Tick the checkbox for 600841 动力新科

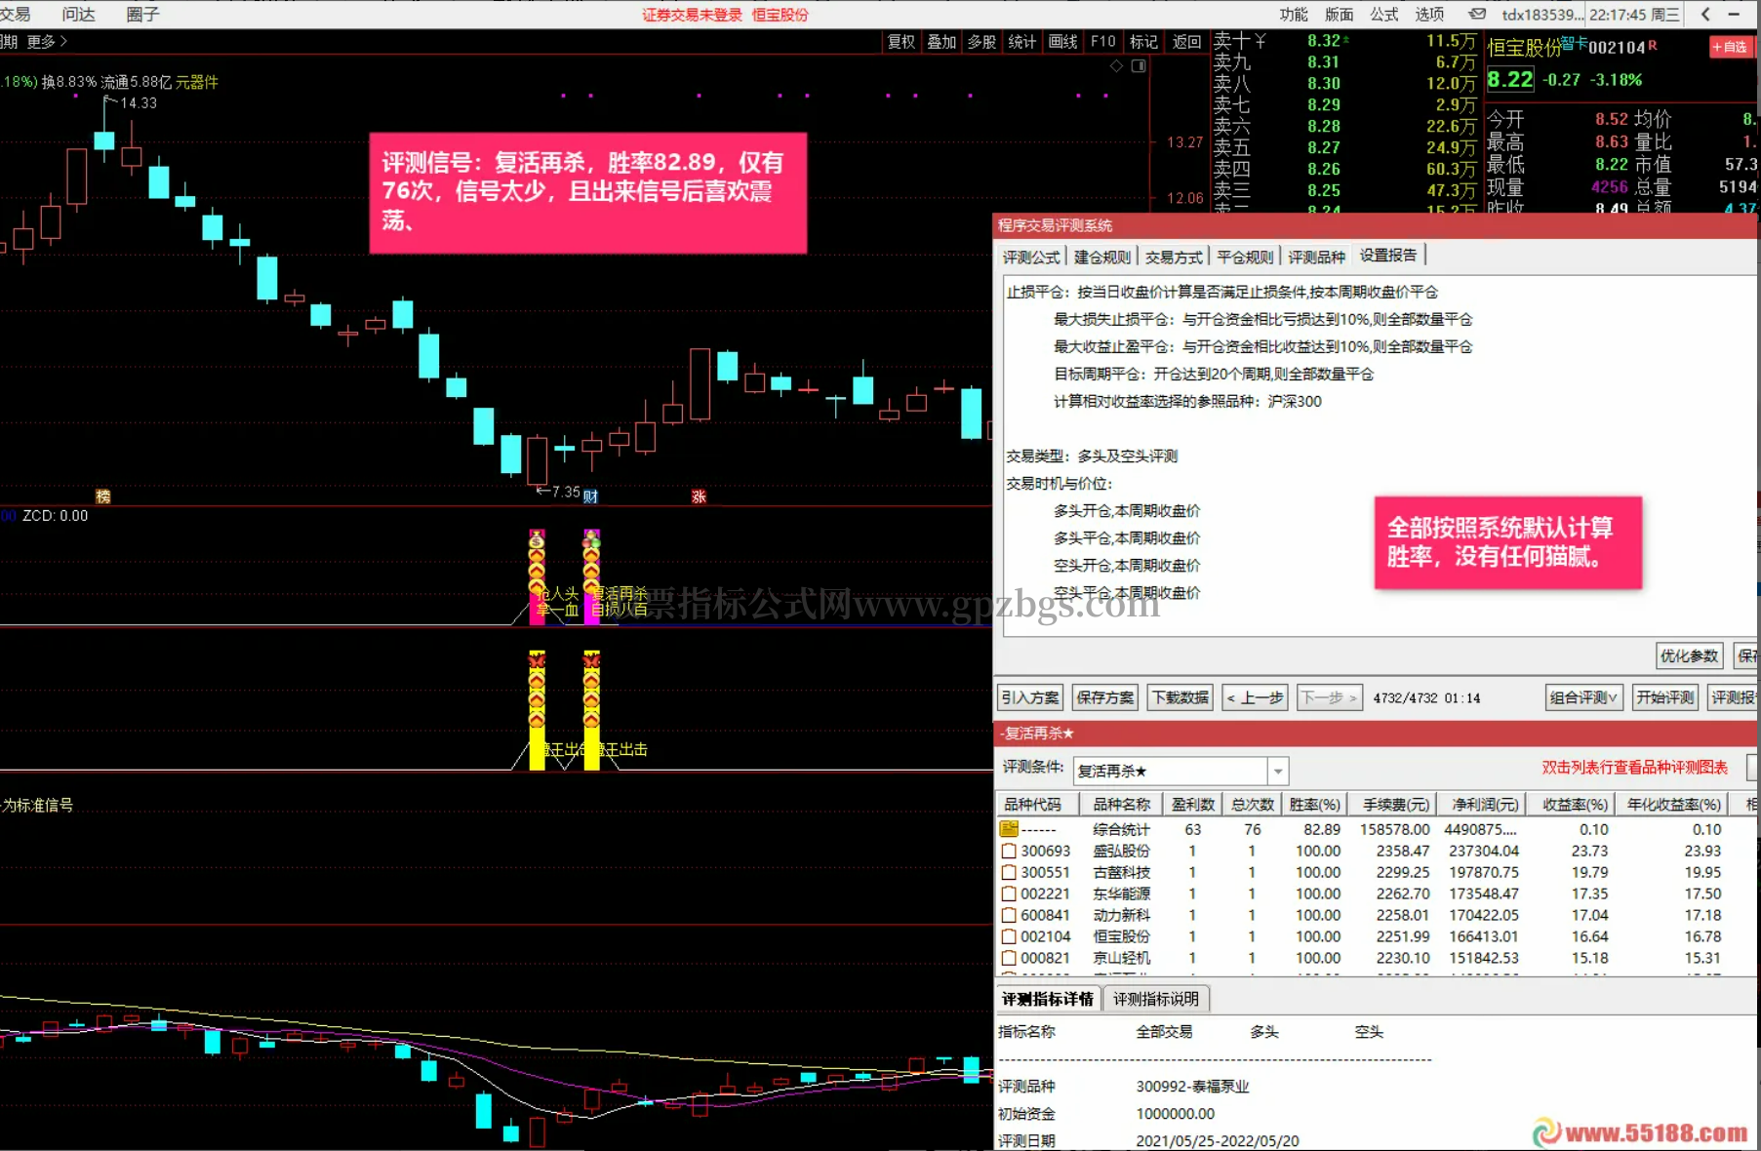(1009, 916)
